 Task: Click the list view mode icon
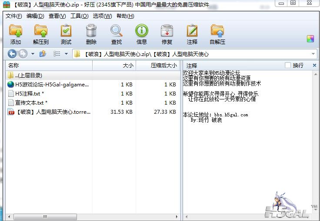click(x=57, y=54)
